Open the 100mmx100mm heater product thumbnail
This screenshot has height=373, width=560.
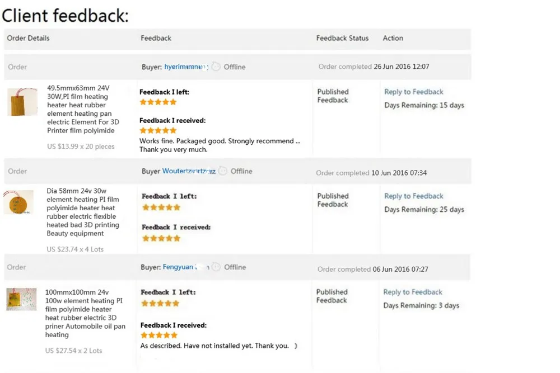pos(21,299)
